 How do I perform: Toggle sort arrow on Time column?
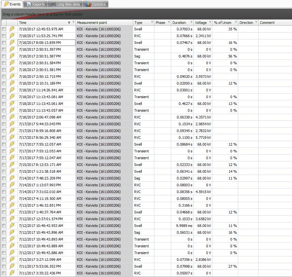(x=69, y=23)
